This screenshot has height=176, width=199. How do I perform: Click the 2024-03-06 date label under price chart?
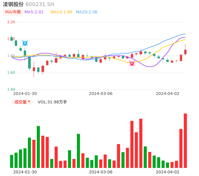tap(101, 94)
